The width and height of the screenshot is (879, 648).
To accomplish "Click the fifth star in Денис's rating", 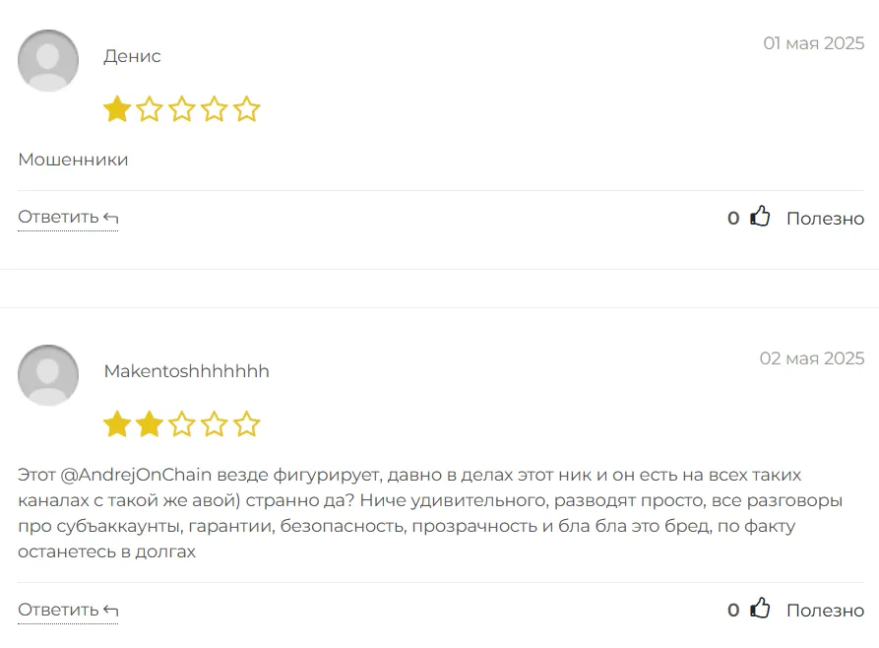I will pos(247,109).
